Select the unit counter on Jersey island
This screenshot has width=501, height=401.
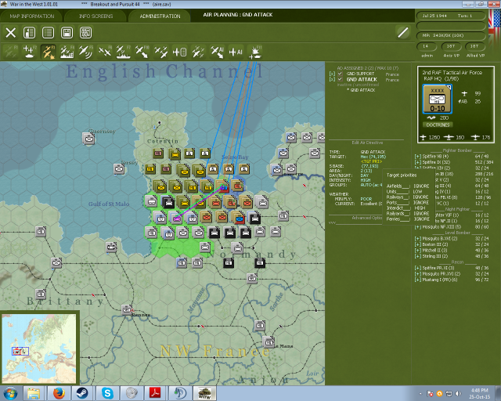coord(119,169)
